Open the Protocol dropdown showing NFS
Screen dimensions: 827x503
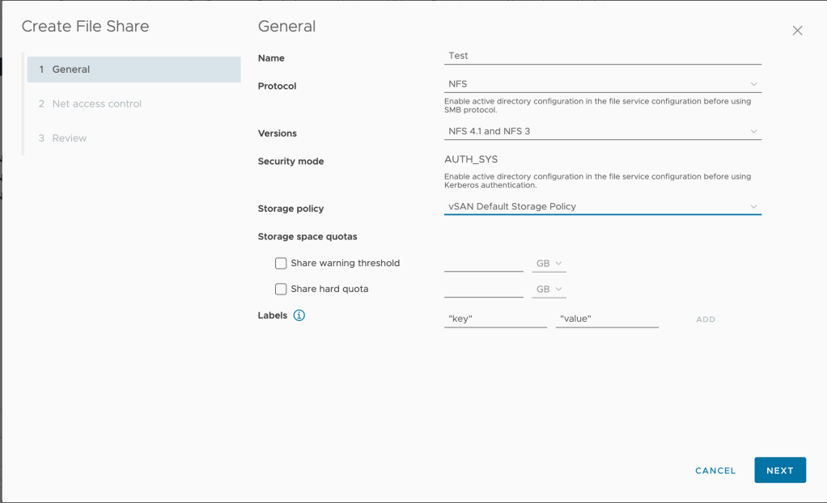602,84
